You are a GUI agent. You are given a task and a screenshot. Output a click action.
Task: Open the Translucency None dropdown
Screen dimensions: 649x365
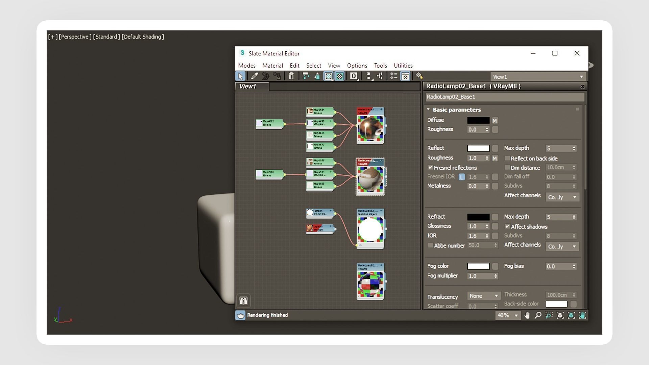click(483, 296)
